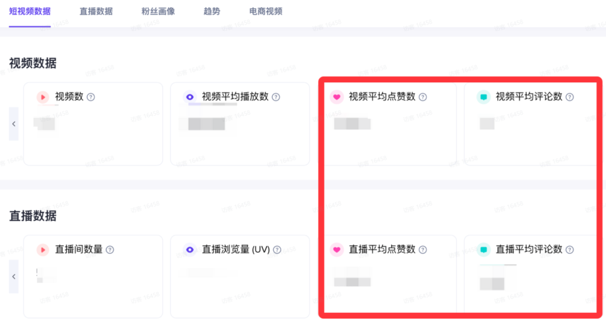Screen dimensions: 606x320
Task: Click help icon beside 视频平均评论数
Action: (569, 97)
